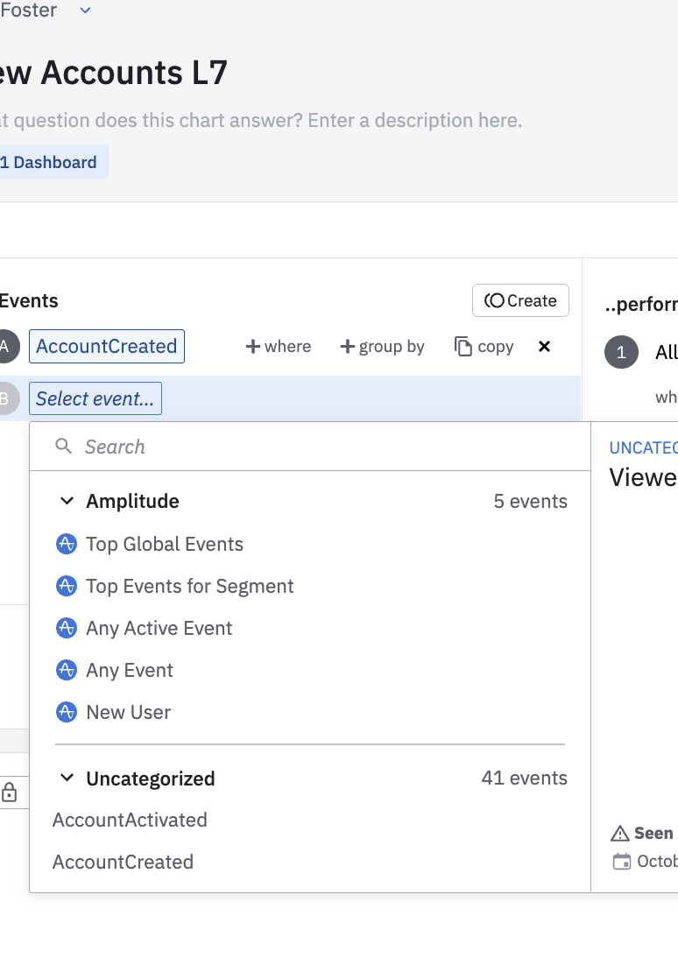Add a group by clause
The image size is (678, 972).
pos(382,347)
